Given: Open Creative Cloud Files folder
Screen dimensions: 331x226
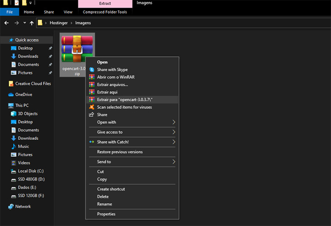Looking at the screenshot, I should point(33,84).
